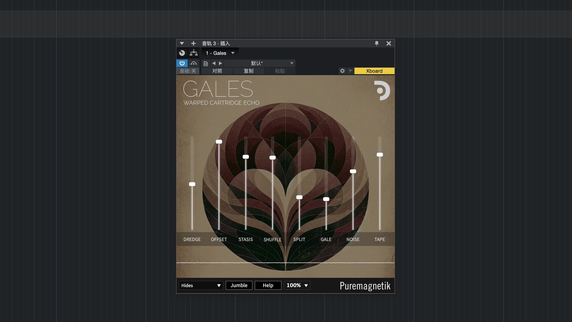This screenshot has height=322, width=572.
Task: Click the GALES title heading
Action: pyautogui.click(x=218, y=89)
